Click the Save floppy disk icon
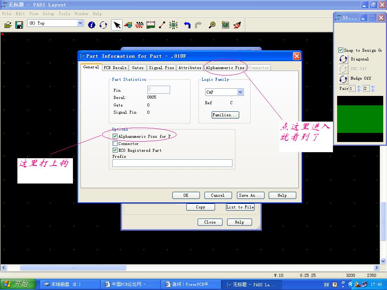The height and width of the screenshot is (290, 387). (19, 25)
